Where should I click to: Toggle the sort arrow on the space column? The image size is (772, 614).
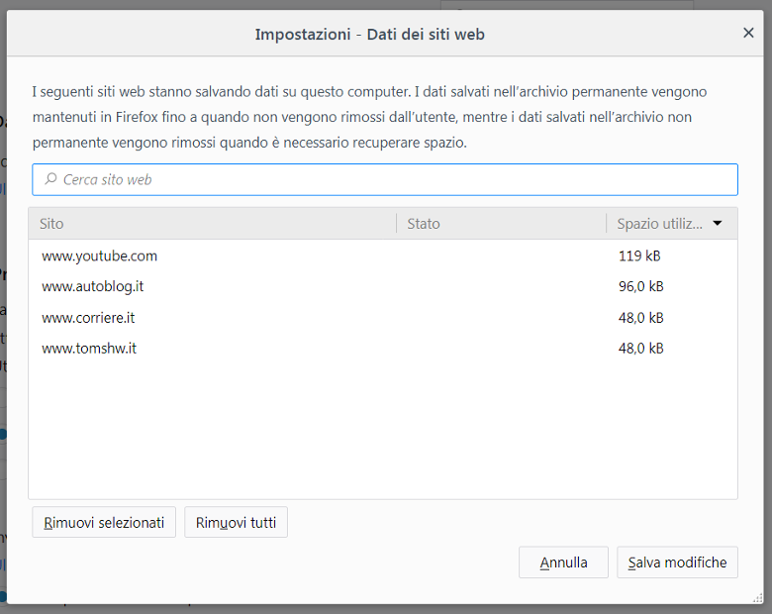(718, 224)
